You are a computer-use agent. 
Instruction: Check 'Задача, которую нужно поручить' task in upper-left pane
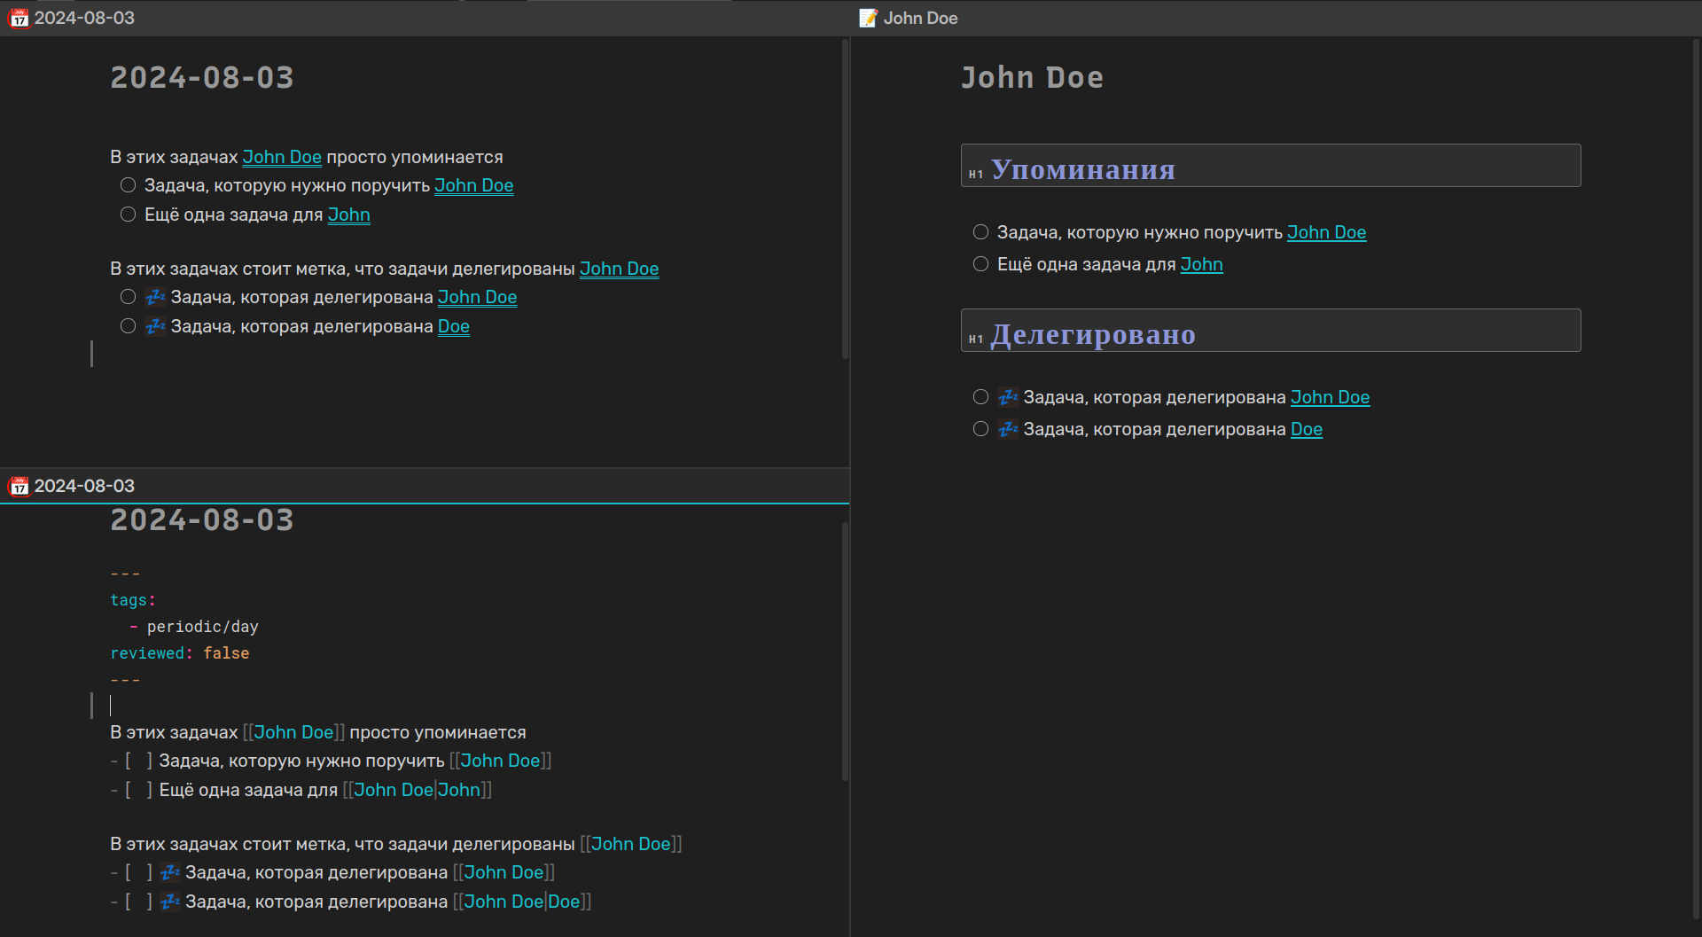pyautogui.click(x=129, y=185)
